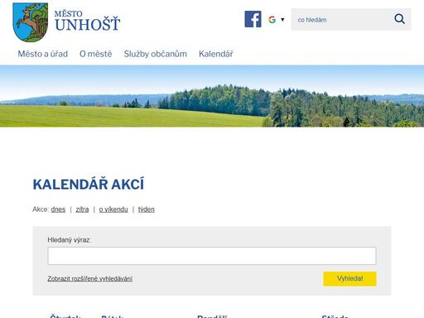Viewport: 424px width, 318px height.
Task: Click the Google translate G icon
Action: pos(272,20)
